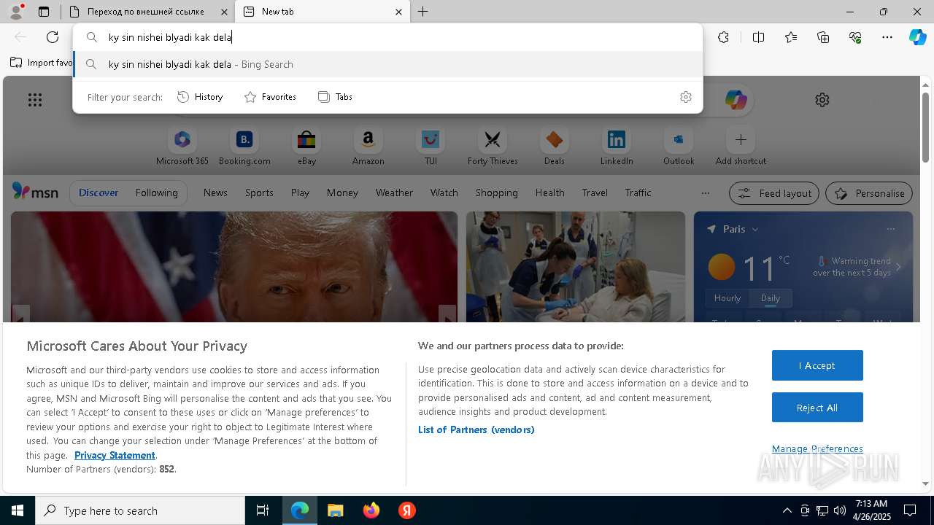Open the Settings and more ellipsis
The width and height of the screenshot is (934, 525).
click(x=887, y=37)
